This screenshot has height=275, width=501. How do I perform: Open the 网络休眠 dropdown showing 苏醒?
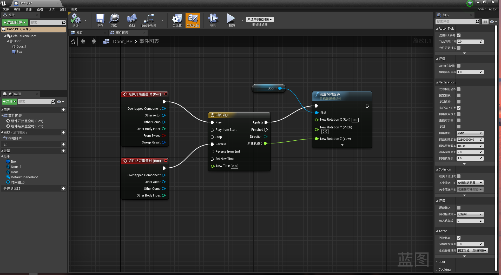click(x=470, y=133)
